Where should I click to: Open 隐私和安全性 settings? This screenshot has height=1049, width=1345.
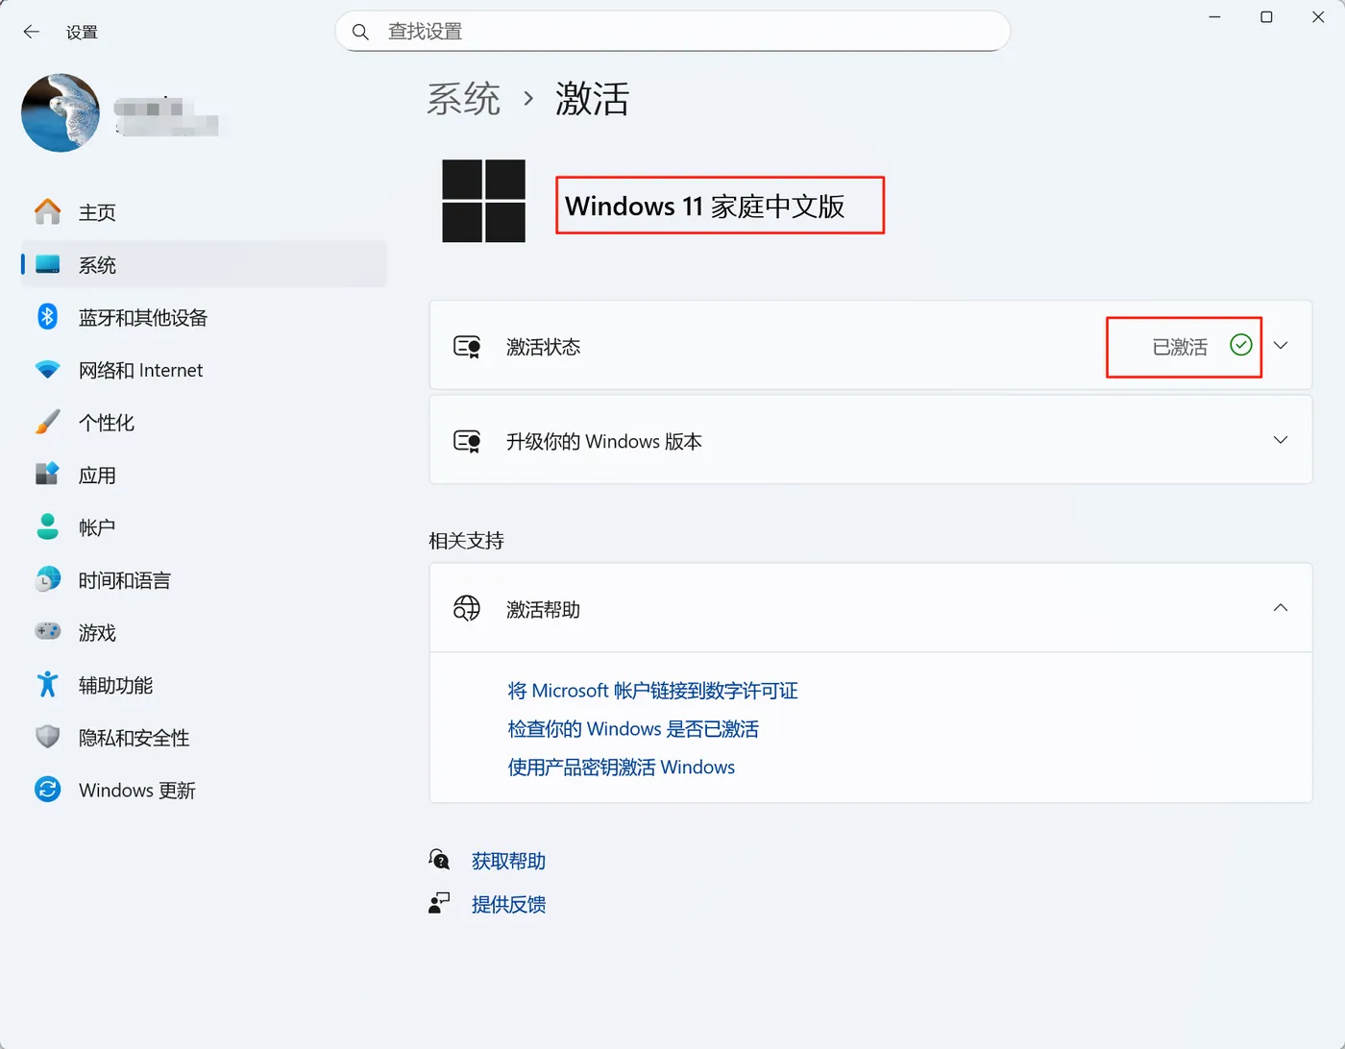(x=204, y=738)
